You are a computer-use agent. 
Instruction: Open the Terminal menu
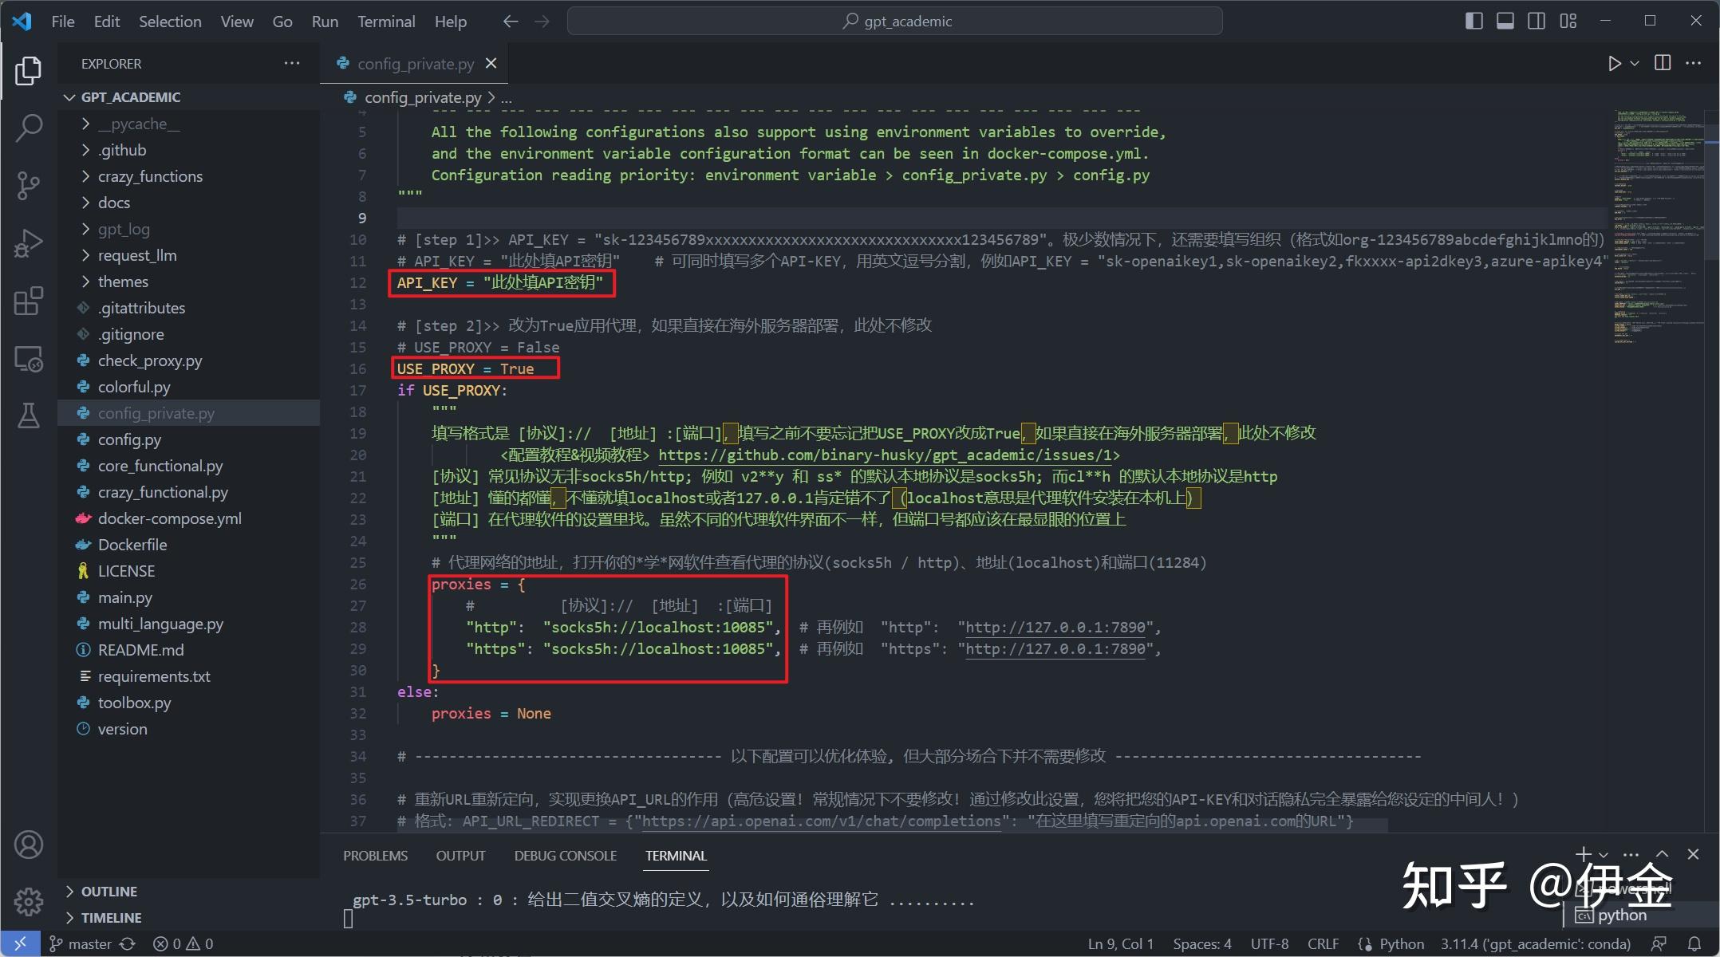386,22
